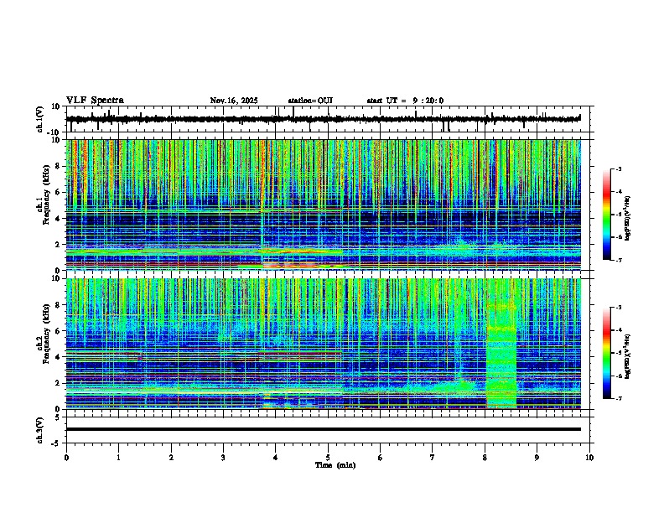Image resolution: width=664 pixels, height=513 pixels.
Task: Click time axis tick label '9'
Action: click(537, 458)
